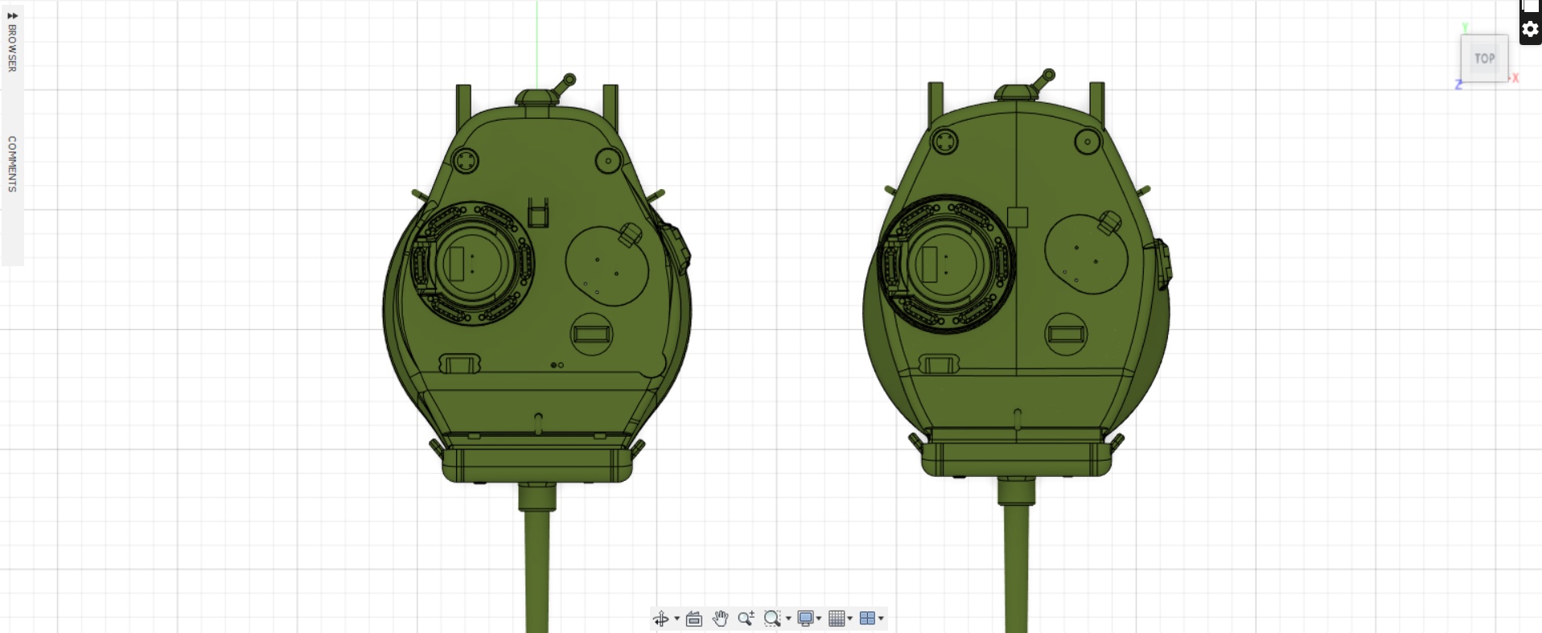Image resolution: width=1542 pixels, height=633 pixels.
Task: Select the Zoom magnifier with plus-minus
Action: pyautogui.click(x=746, y=619)
